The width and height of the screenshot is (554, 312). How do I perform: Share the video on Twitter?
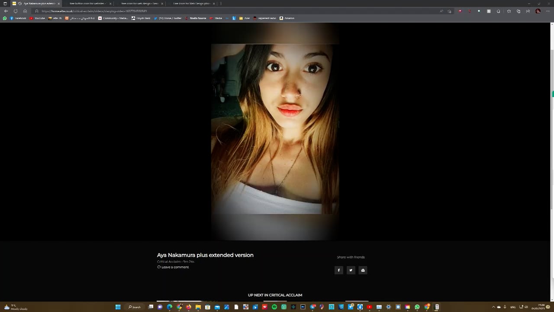pos(351,270)
